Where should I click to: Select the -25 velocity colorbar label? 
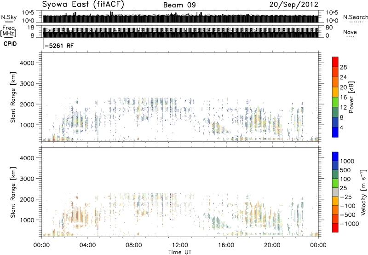pos(345,197)
